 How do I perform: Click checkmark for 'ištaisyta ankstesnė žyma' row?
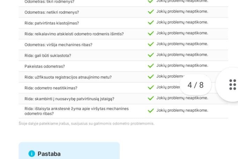point(151,111)
